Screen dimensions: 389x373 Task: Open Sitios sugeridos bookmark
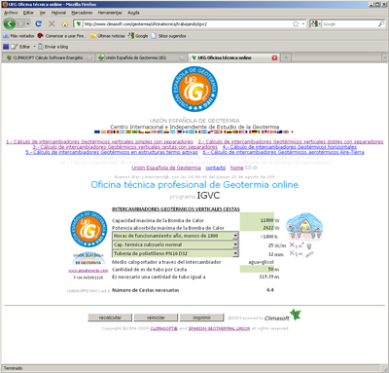pos(168,36)
